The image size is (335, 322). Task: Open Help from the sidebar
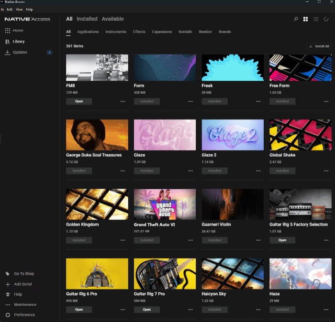[18, 294]
